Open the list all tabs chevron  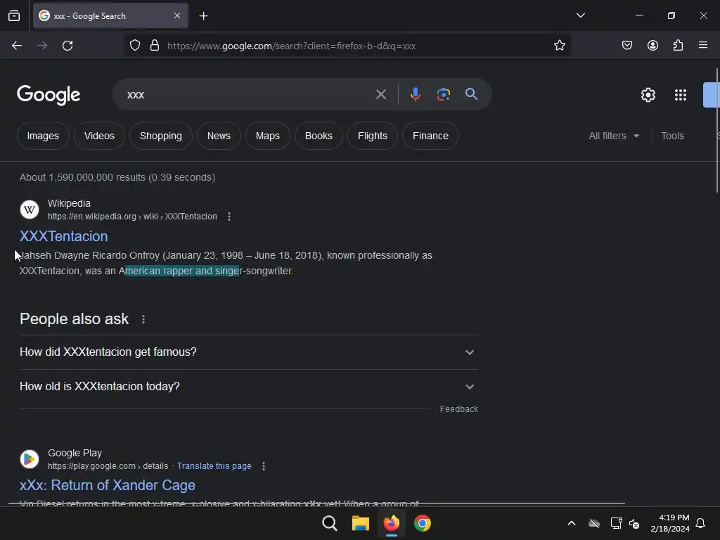[x=580, y=15]
